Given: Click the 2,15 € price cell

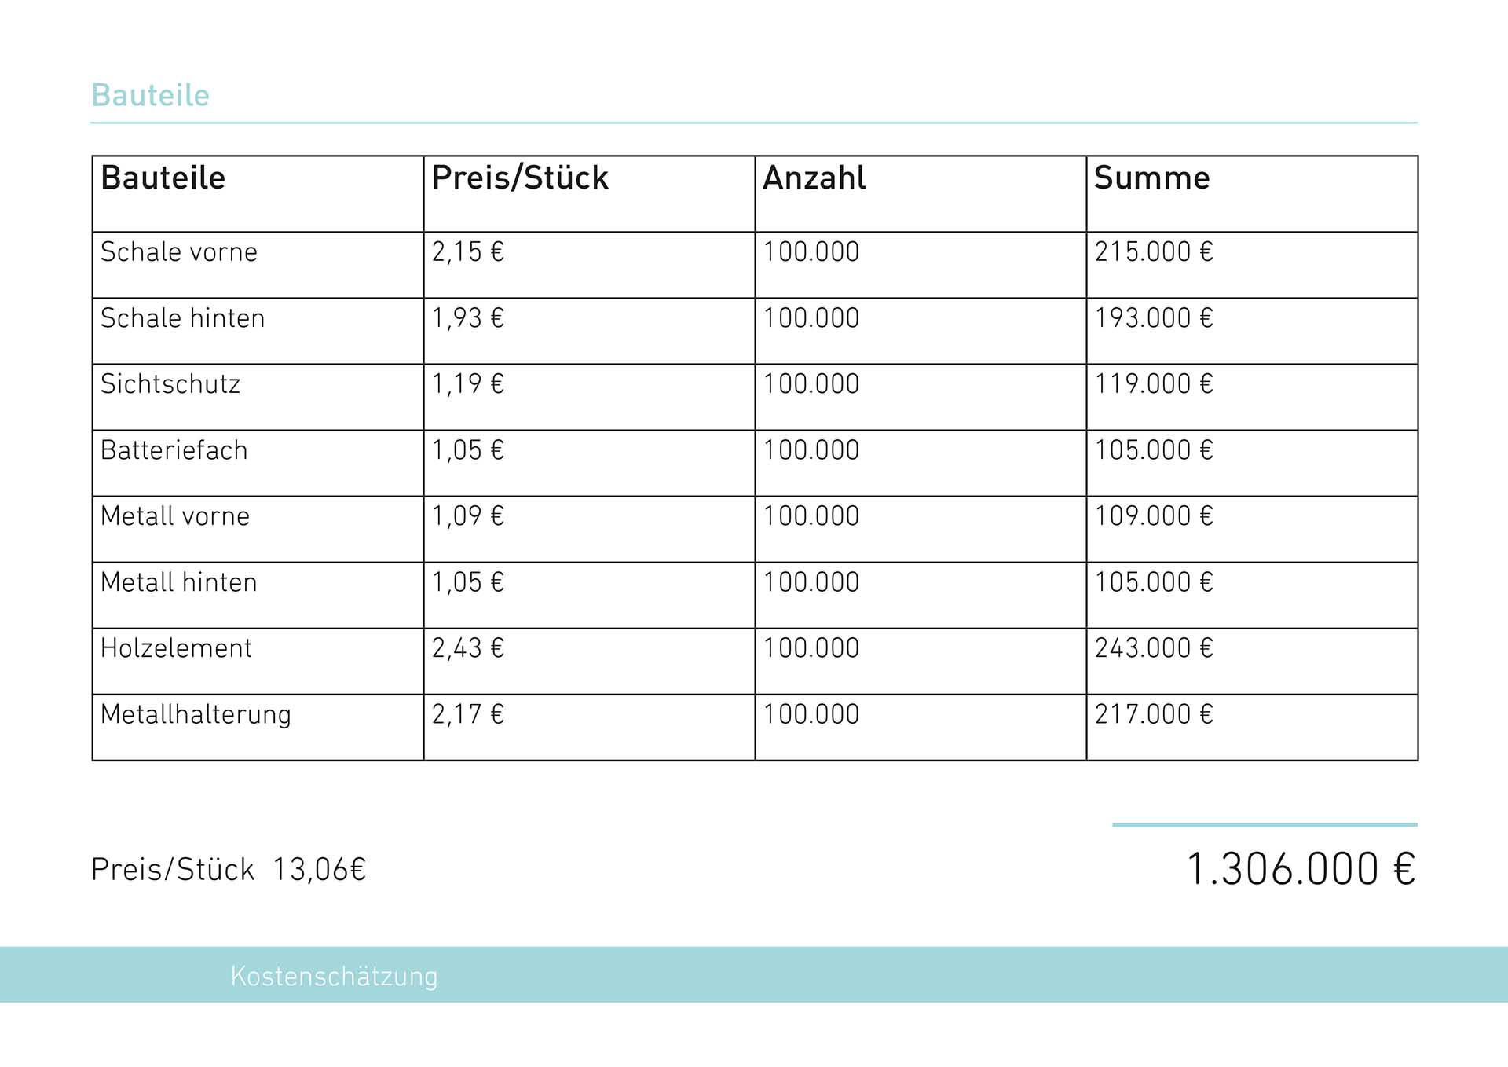Looking at the screenshot, I should point(468,252).
